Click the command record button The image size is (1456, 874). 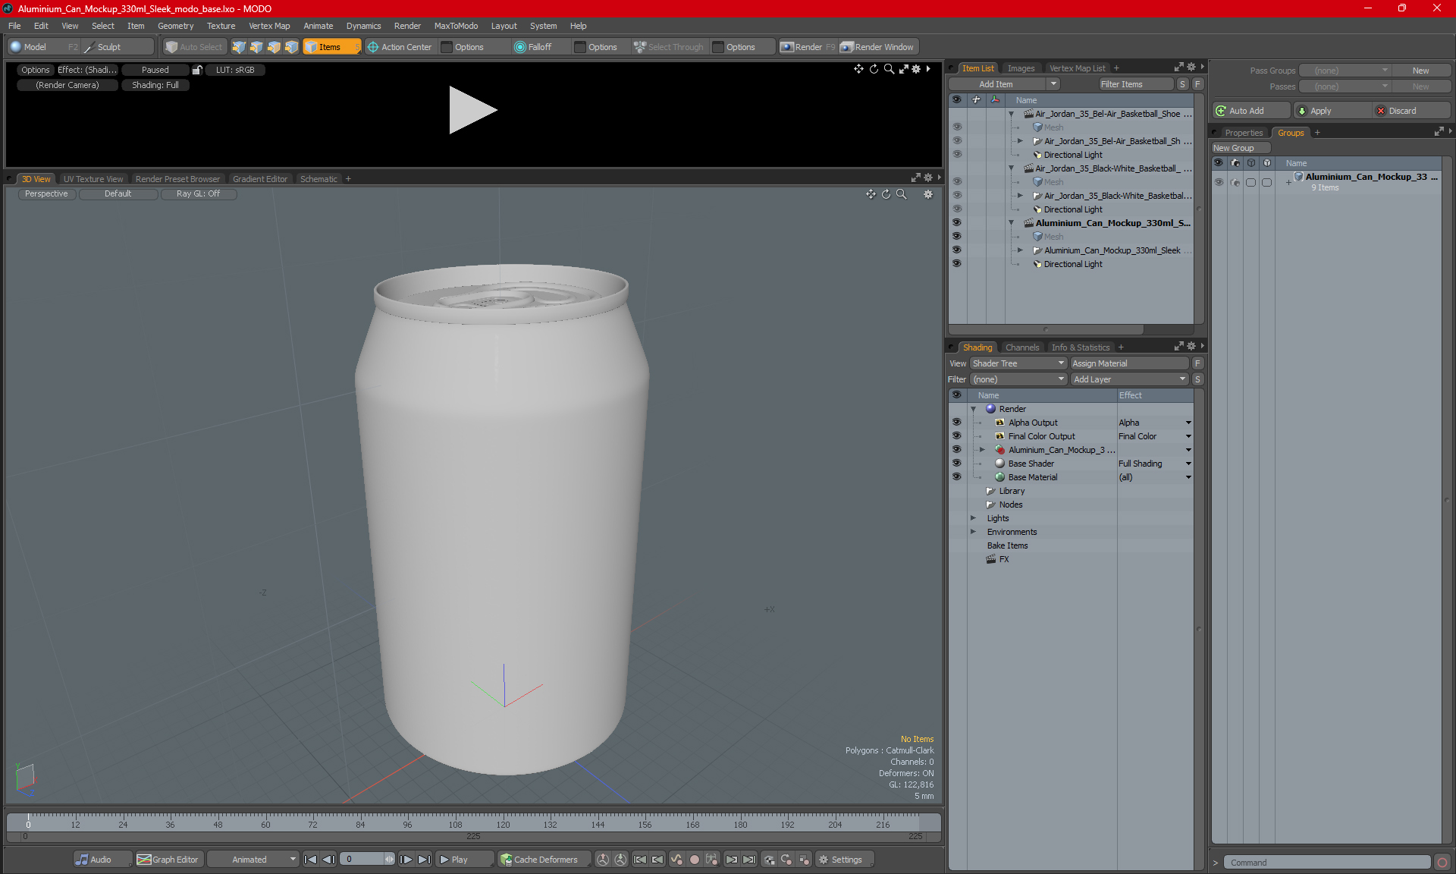click(1442, 863)
